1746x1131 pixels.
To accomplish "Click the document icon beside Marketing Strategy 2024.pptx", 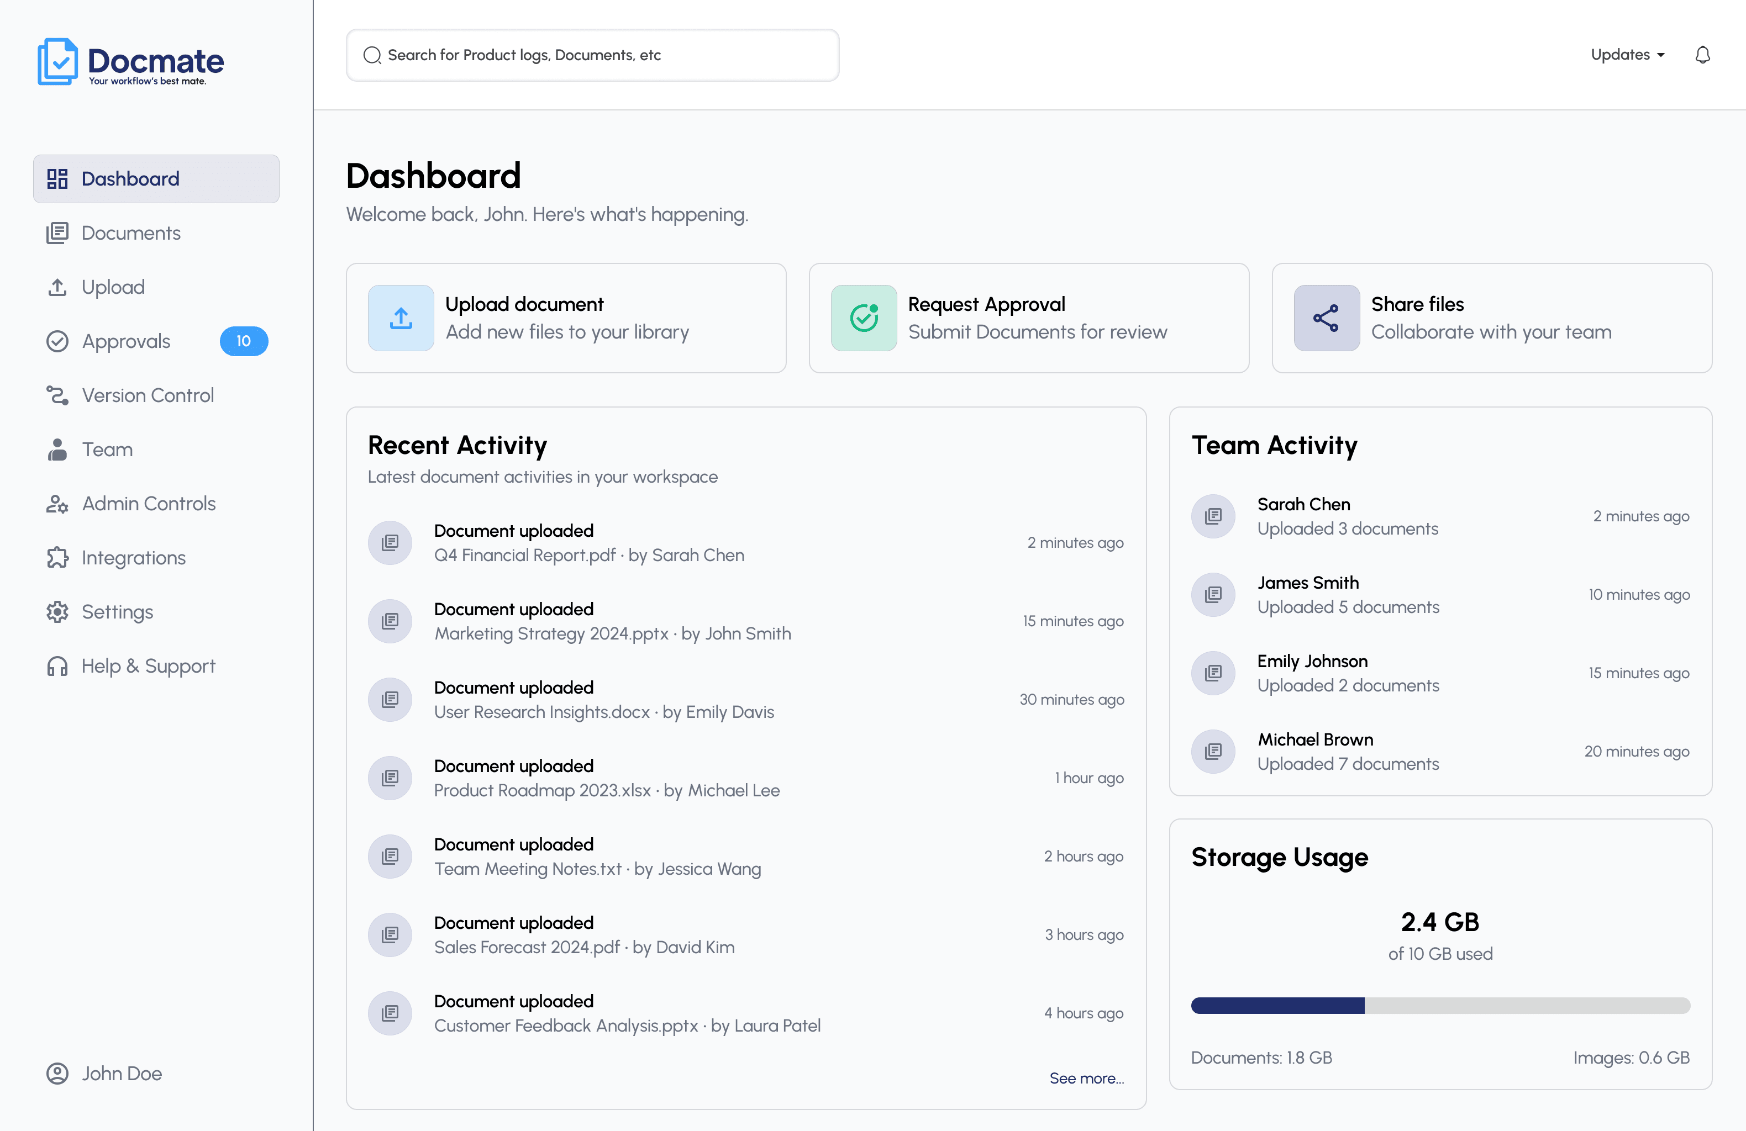I will point(390,621).
